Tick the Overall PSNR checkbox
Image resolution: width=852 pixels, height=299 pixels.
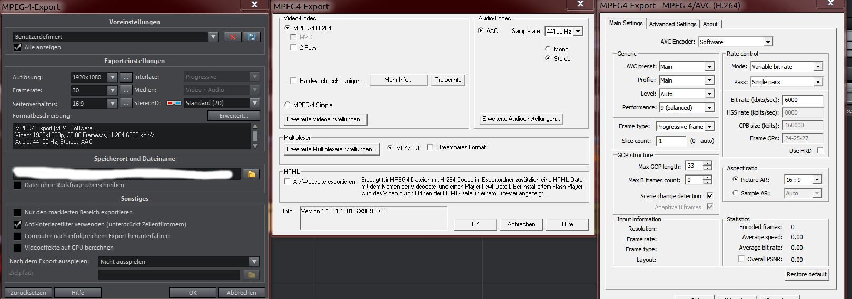click(741, 259)
